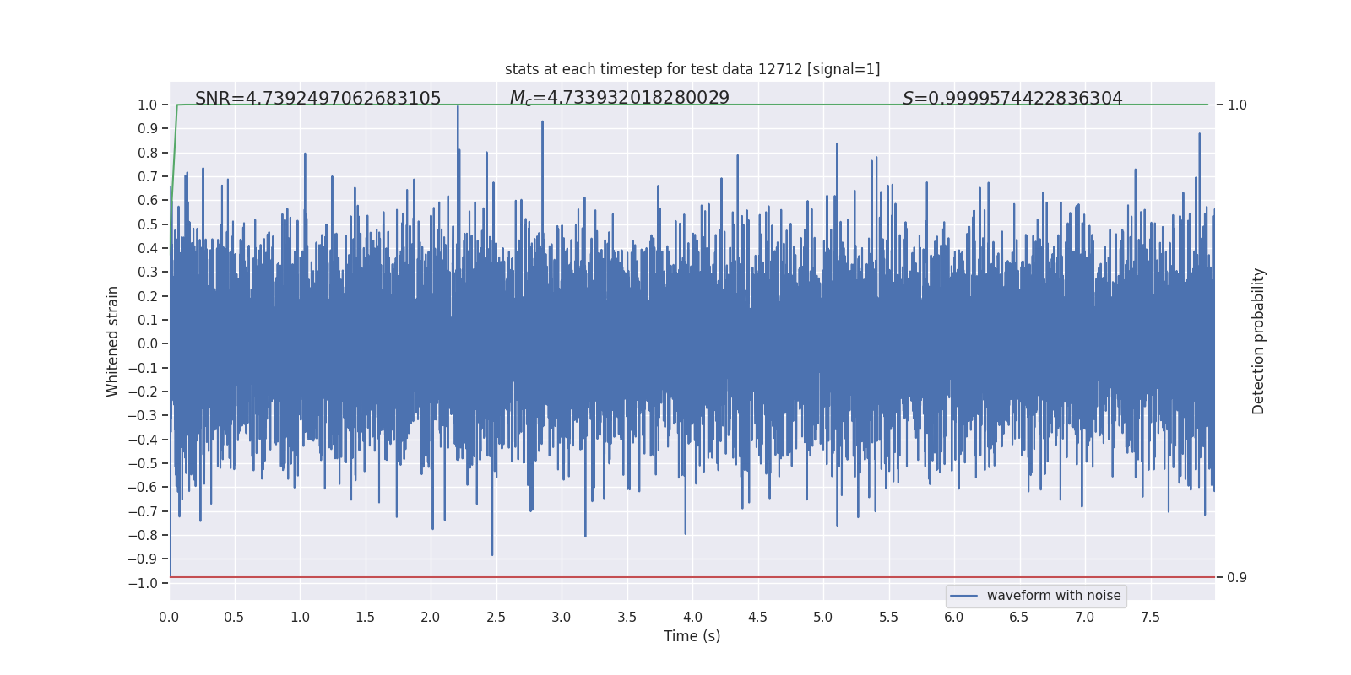1351x675 pixels.
Task: Click the 6.5 tick label on the time axis
Action: pyautogui.click(x=1019, y=618)
